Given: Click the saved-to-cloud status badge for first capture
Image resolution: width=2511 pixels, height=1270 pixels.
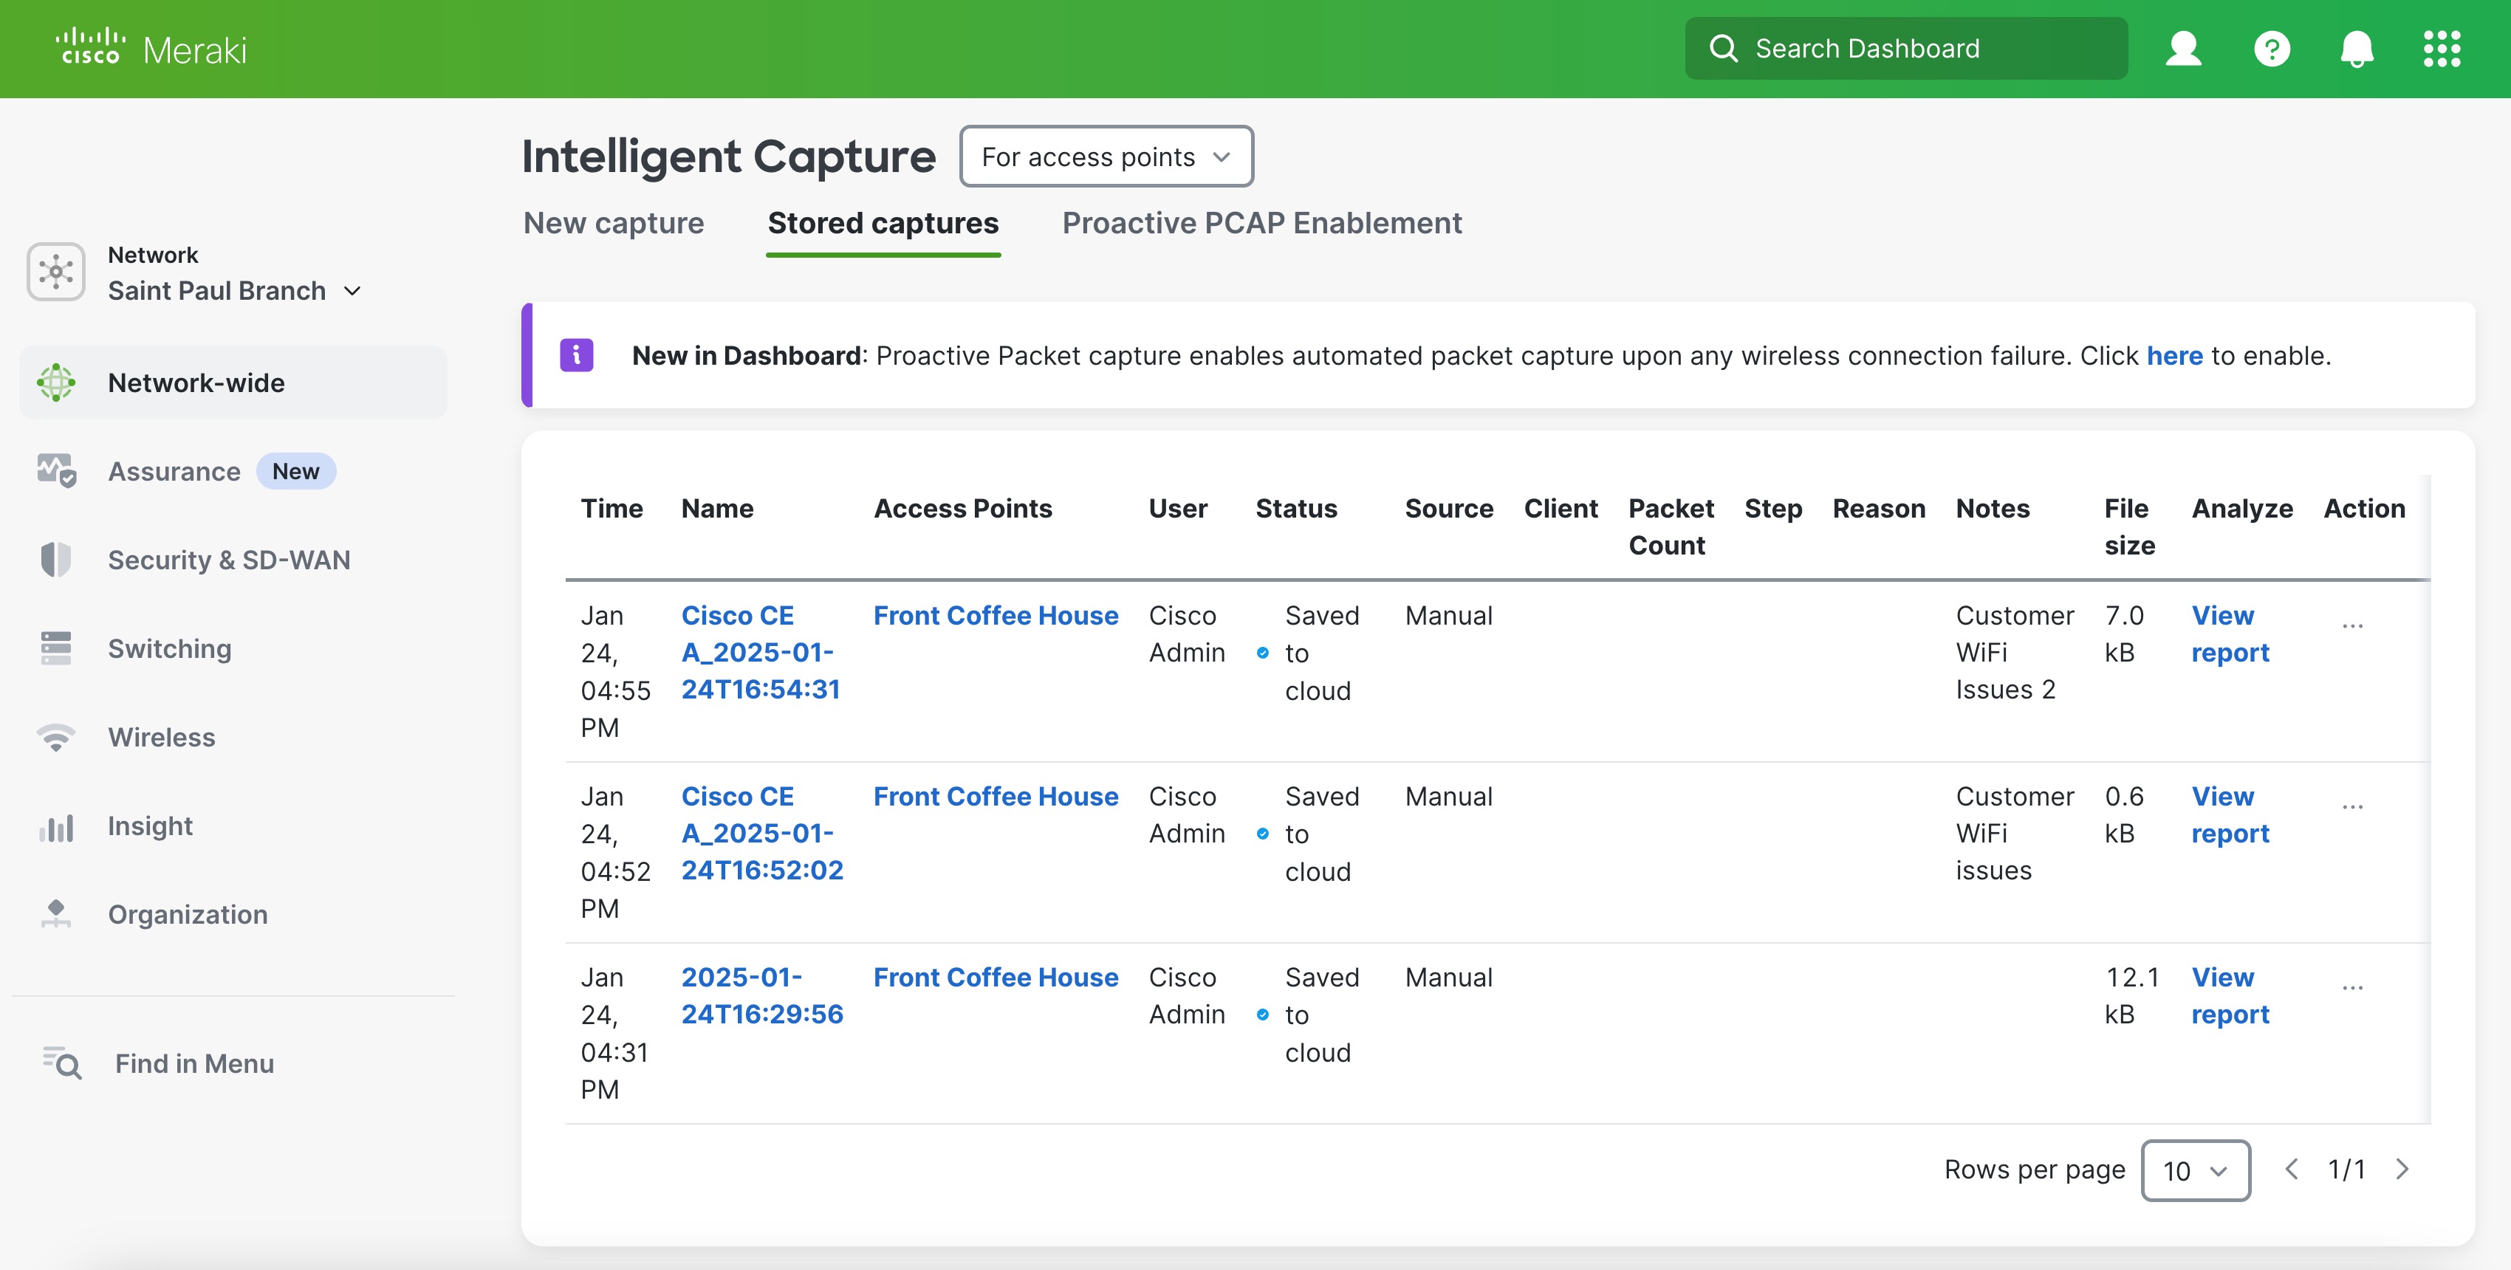Looking at the screenshot, I should coord(1264,653).
